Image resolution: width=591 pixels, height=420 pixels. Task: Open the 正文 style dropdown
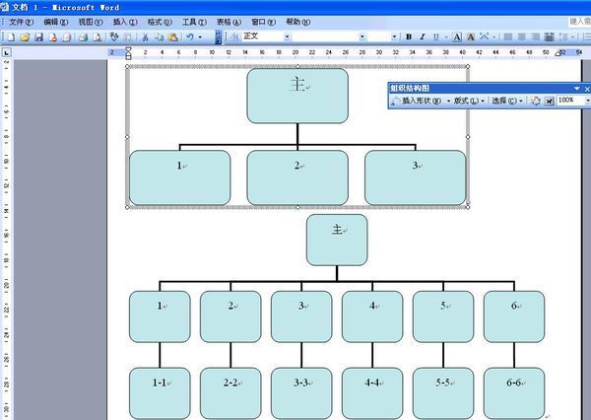point(288,36)
